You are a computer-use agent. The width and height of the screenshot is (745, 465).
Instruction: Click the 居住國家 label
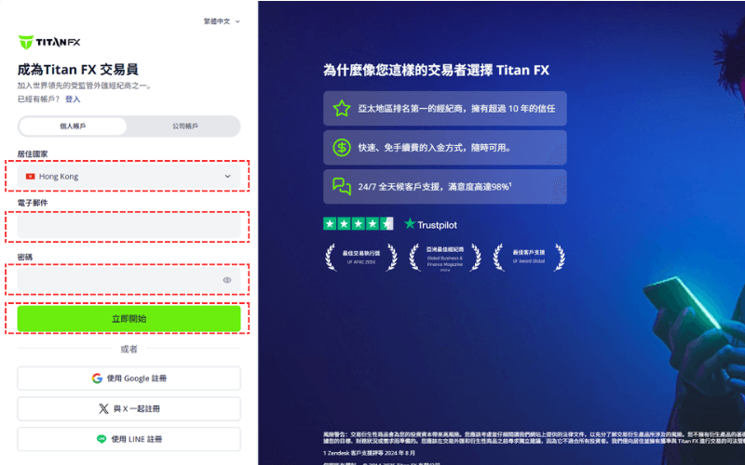tap(33, 153)
